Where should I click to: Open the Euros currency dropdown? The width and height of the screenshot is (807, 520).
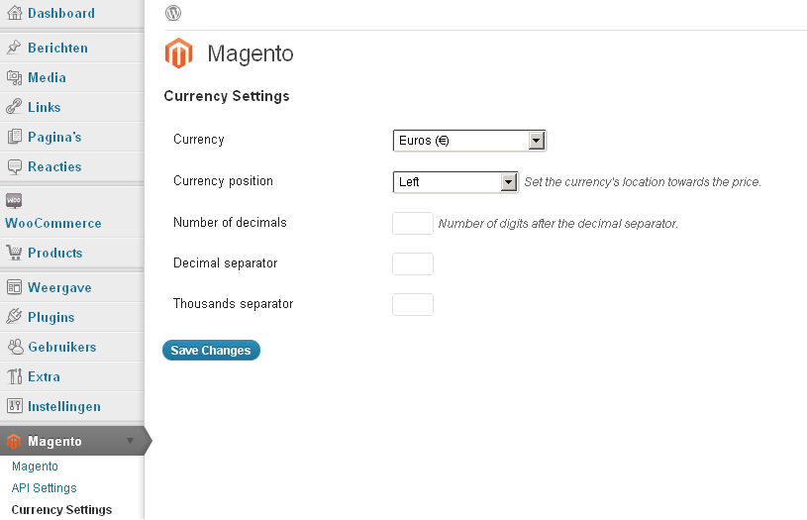[x=469, y=141]
